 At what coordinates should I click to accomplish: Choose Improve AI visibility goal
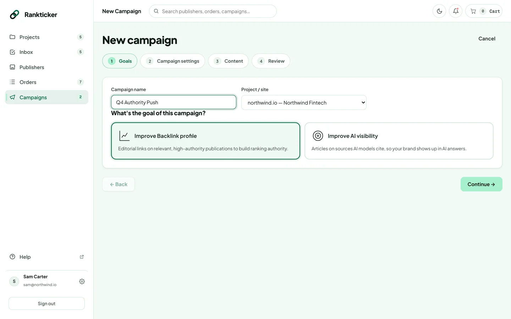pos(399,141)
